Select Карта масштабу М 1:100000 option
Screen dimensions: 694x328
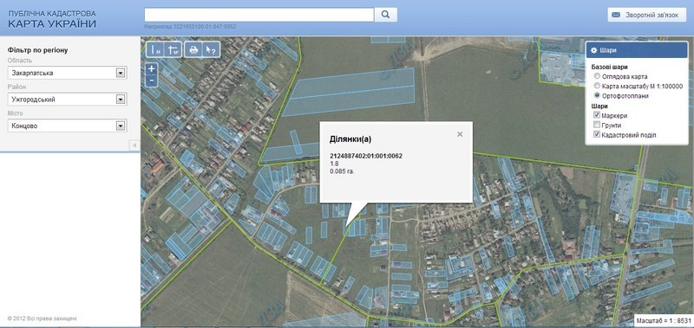pyautogui.click(x=597, y=86)
